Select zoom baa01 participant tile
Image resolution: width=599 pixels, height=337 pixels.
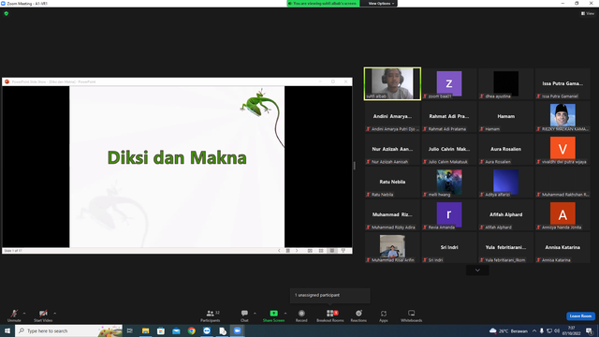coord(449,83)
